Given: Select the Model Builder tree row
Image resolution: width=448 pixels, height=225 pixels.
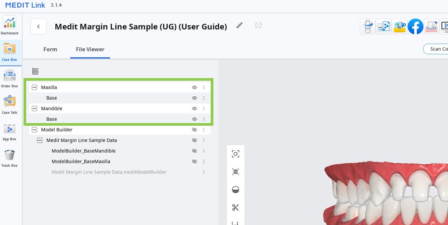Looking at the screenshot, I should (120, 130).
